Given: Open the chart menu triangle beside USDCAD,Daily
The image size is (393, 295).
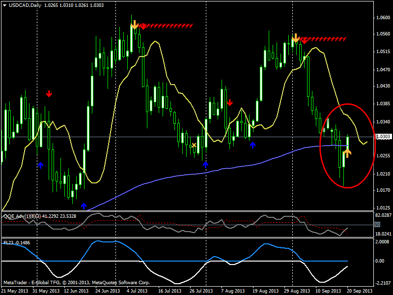Looking at the screenshot, I should [x=4, y=5].
